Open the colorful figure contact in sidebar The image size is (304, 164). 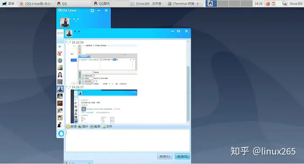click(x=60, y=53)
